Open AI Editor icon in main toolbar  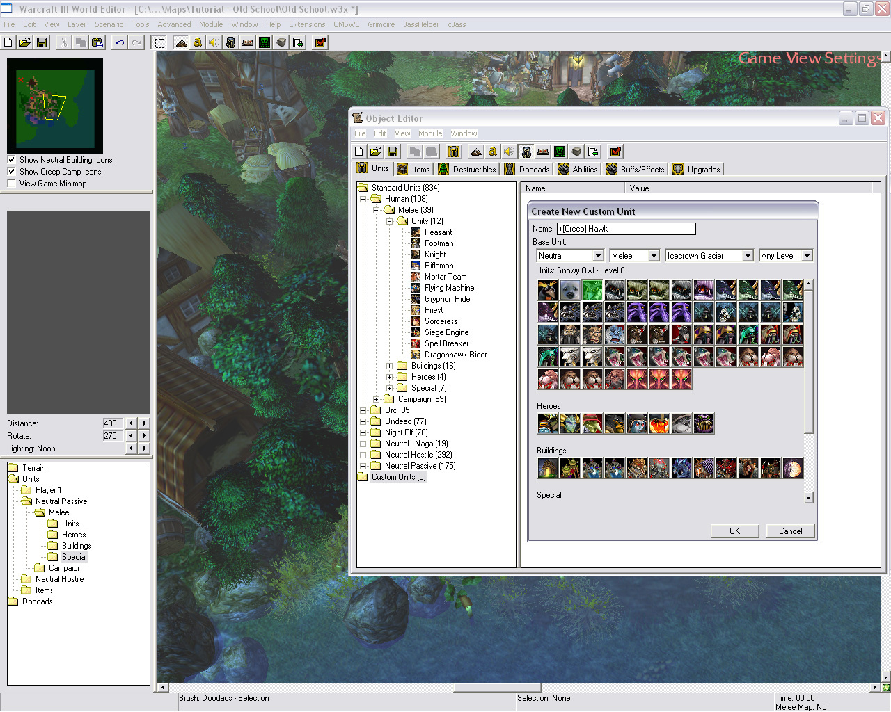[265, 42]
